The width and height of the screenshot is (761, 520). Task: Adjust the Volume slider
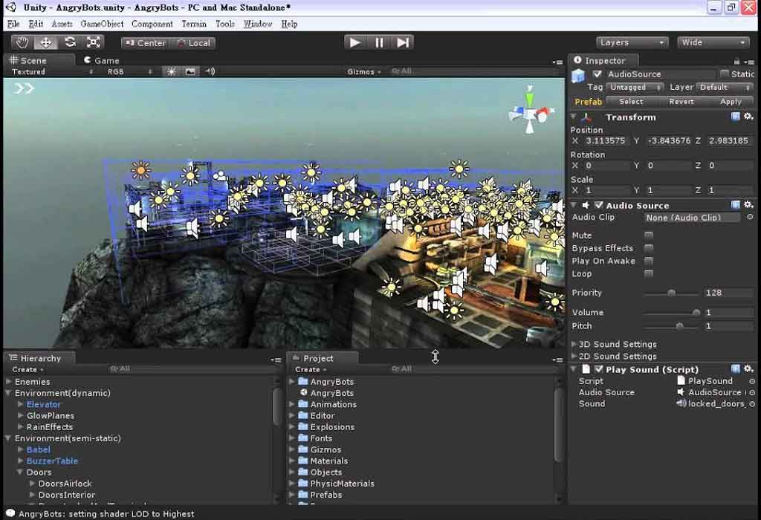(696, 313)
